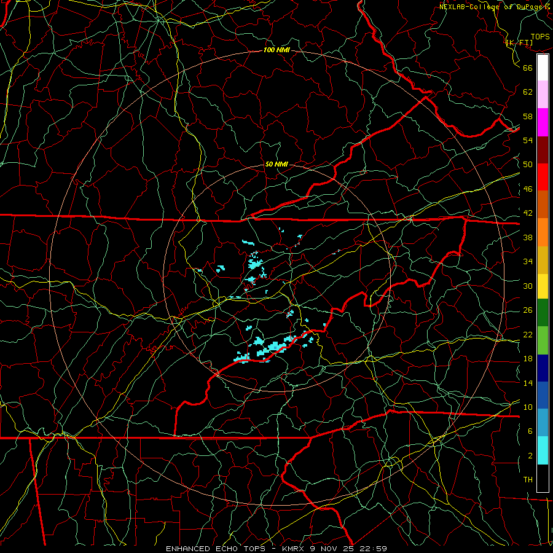
Task: Click the light pink 62 color band
Action: pyautogui.click(x=543, y=95)
